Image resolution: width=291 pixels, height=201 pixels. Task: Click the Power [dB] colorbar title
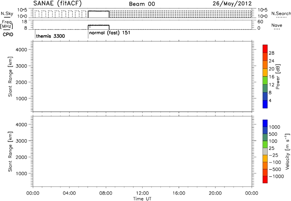(278, 77)
